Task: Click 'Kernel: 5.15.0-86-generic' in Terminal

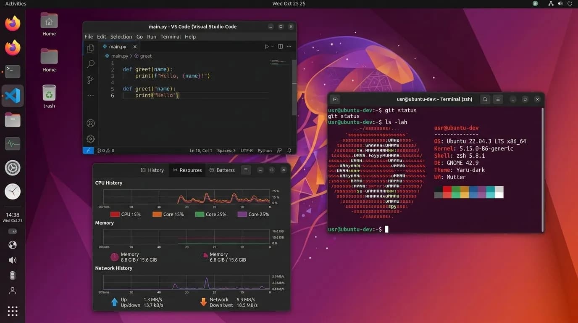Action: point(474,148)
